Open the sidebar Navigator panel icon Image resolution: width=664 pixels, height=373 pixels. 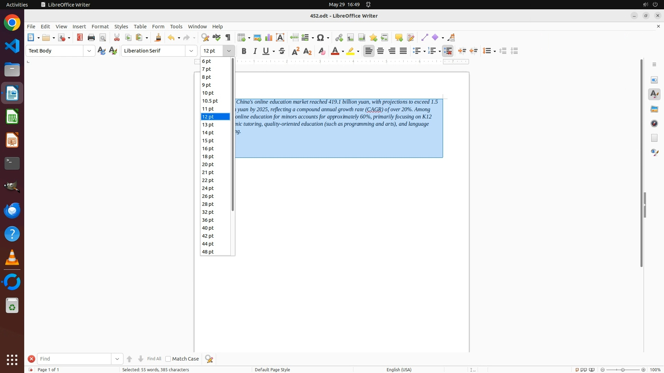[654, 124]
